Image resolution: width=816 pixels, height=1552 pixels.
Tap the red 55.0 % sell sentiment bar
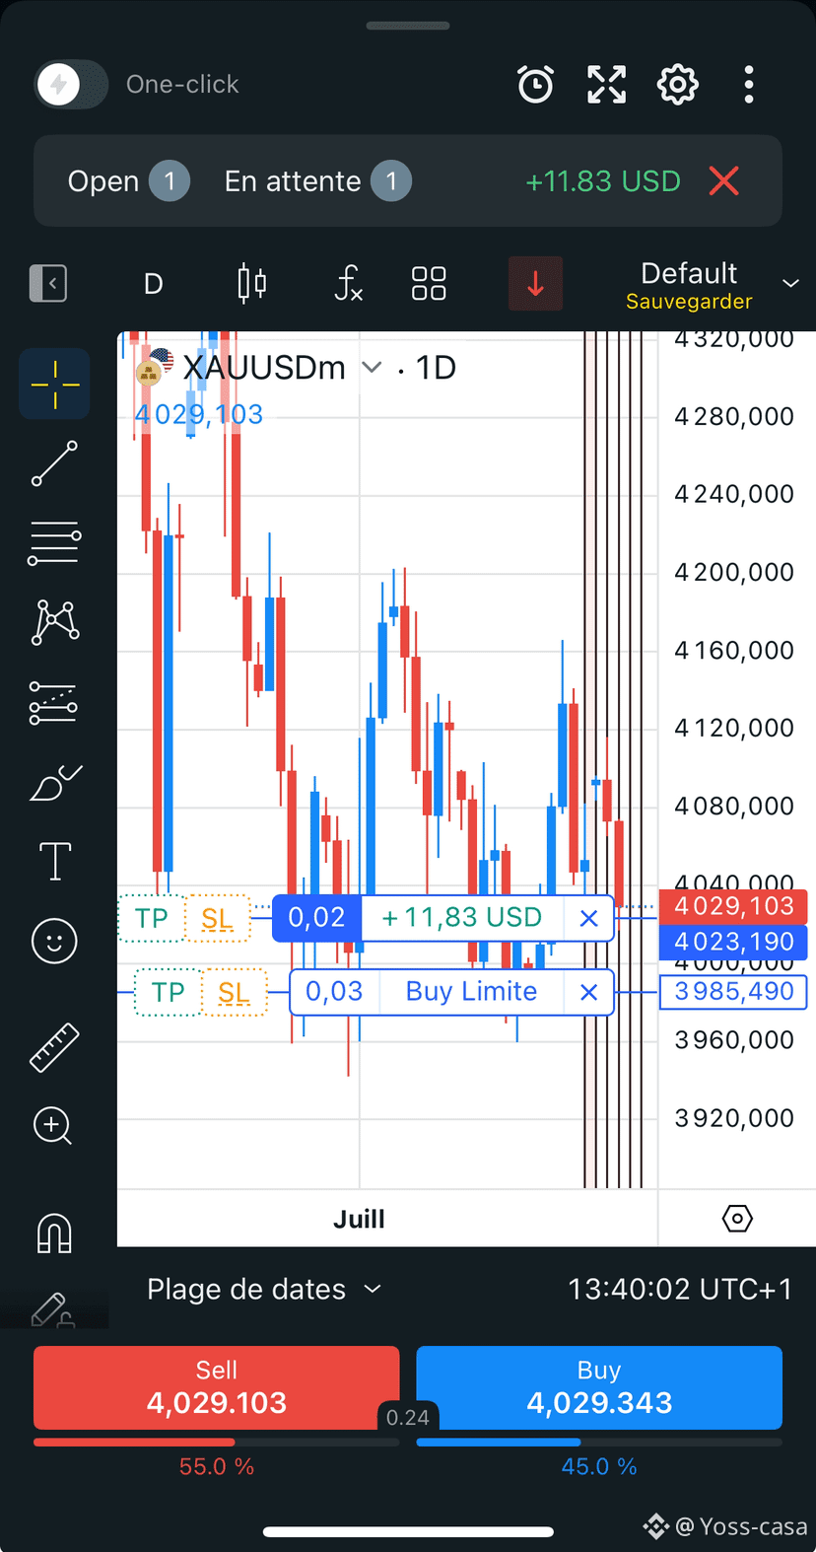point(217,1443)
